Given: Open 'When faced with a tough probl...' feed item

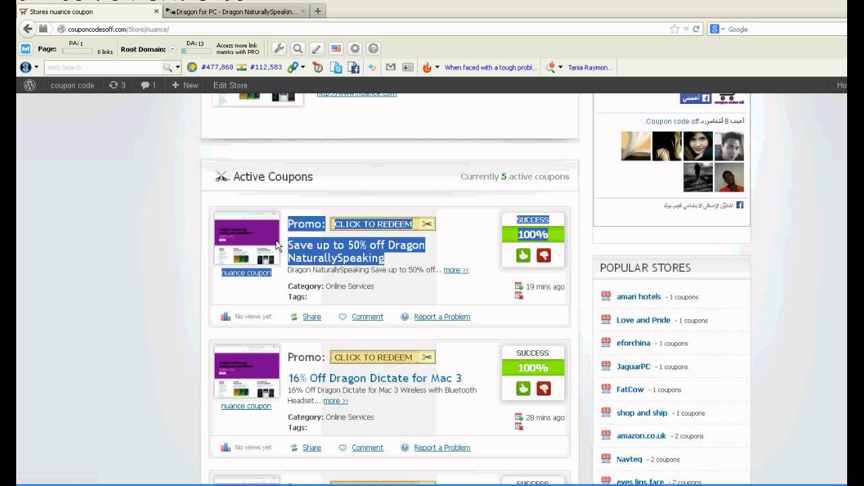Looking at the screenshot, I should point(491,67).
